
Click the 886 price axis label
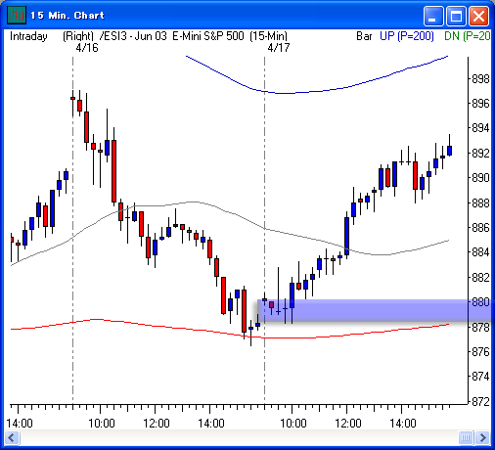[x=480, y=228]
